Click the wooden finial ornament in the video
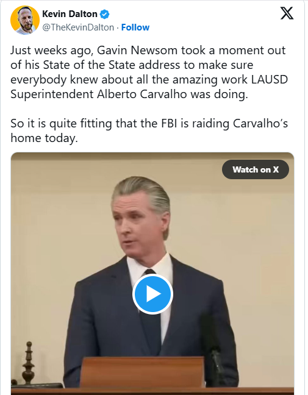This screenshot has width=308, height=395. (x=29, y=363)
